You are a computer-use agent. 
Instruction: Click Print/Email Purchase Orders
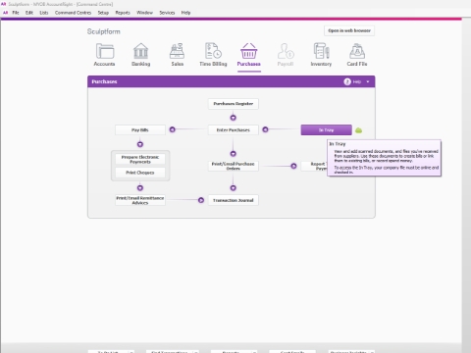tap(234, 166)
